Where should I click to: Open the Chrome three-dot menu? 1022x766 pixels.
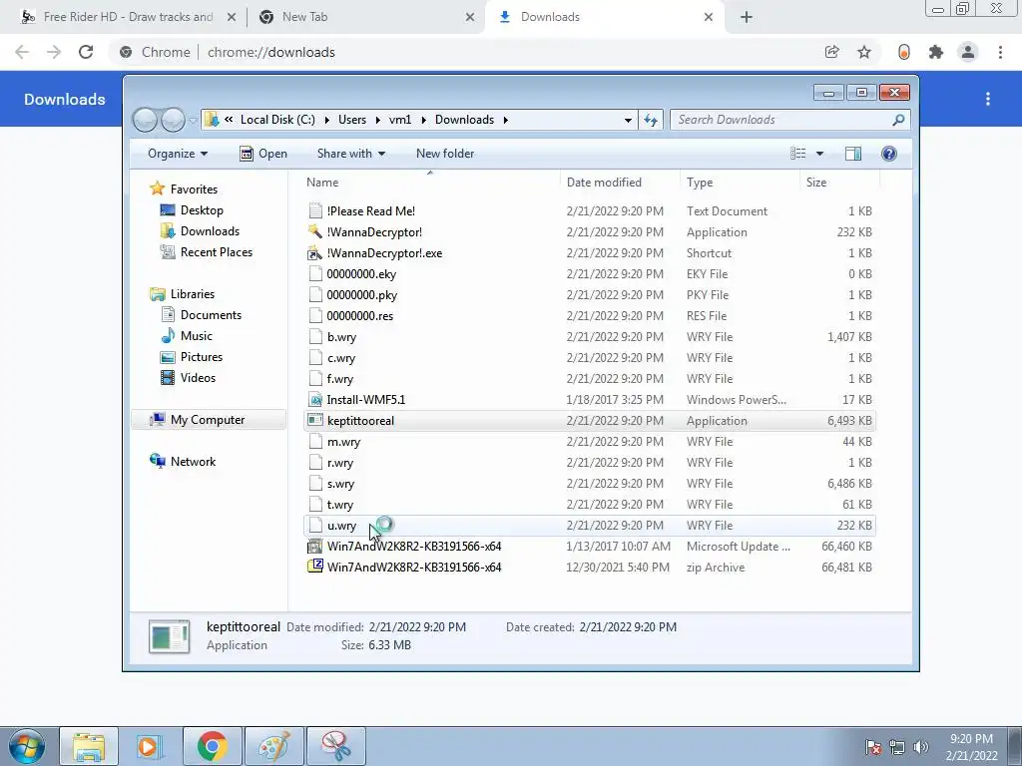tap(1000, 52)
